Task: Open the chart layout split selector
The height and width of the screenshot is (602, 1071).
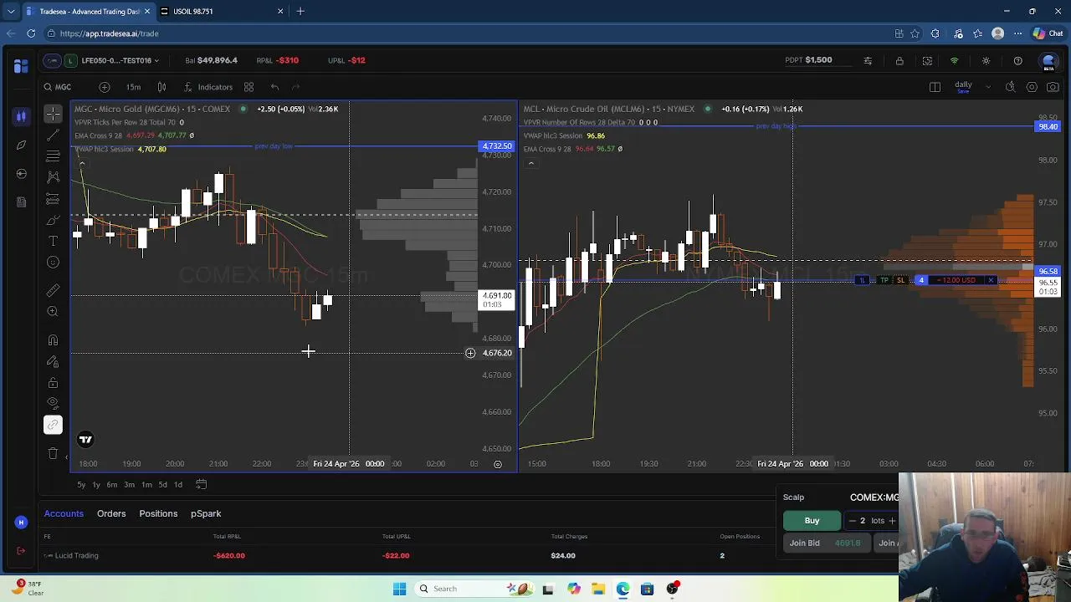Action: (x=935, y=87)
